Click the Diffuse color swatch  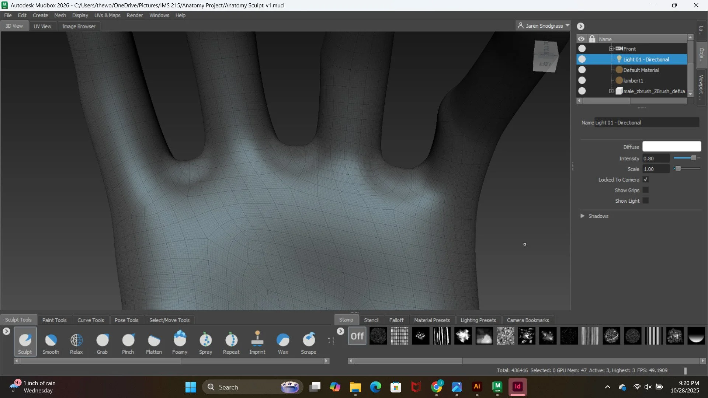click(x=671, y=147)
